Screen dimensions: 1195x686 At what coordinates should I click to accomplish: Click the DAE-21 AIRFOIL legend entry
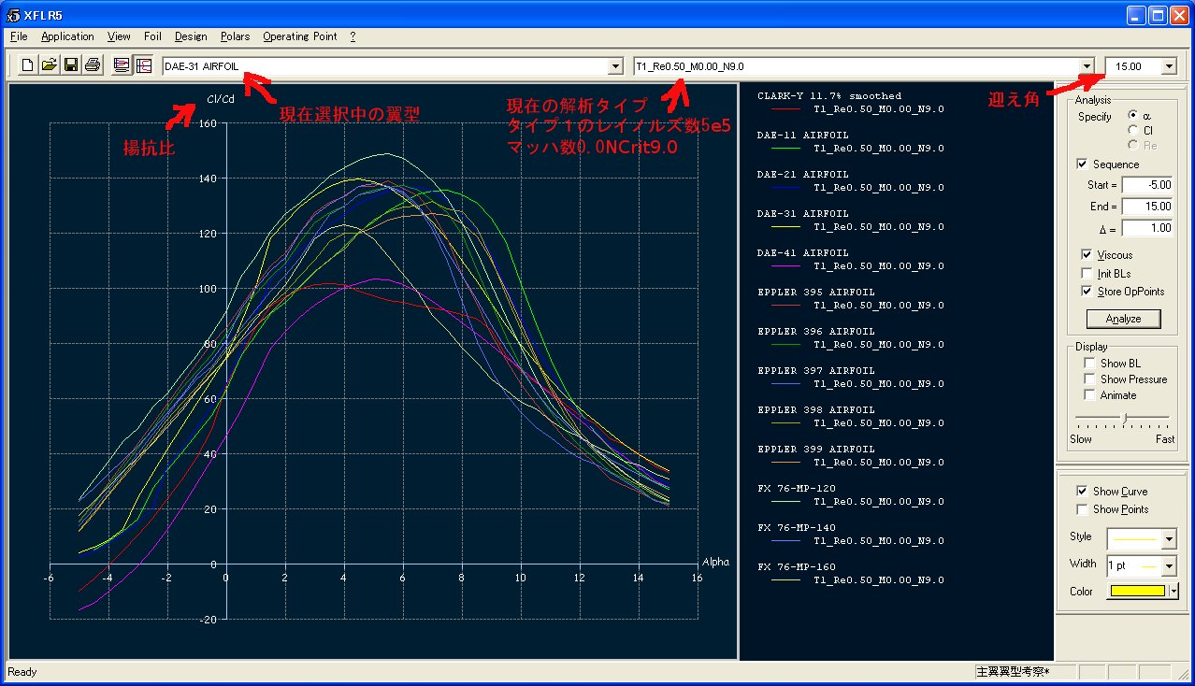[803, 174]
